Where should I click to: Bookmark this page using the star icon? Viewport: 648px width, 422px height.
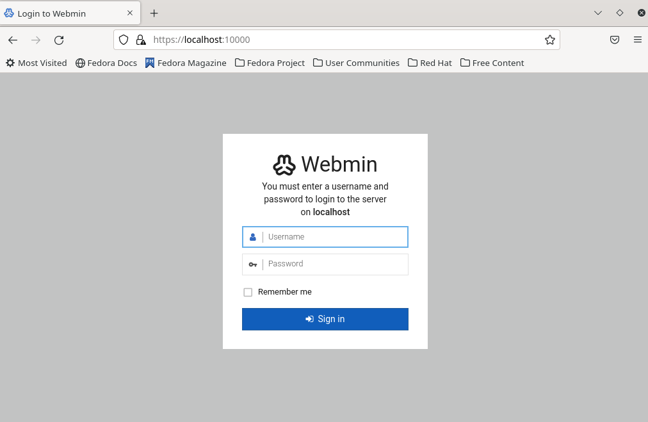[549, 40]
